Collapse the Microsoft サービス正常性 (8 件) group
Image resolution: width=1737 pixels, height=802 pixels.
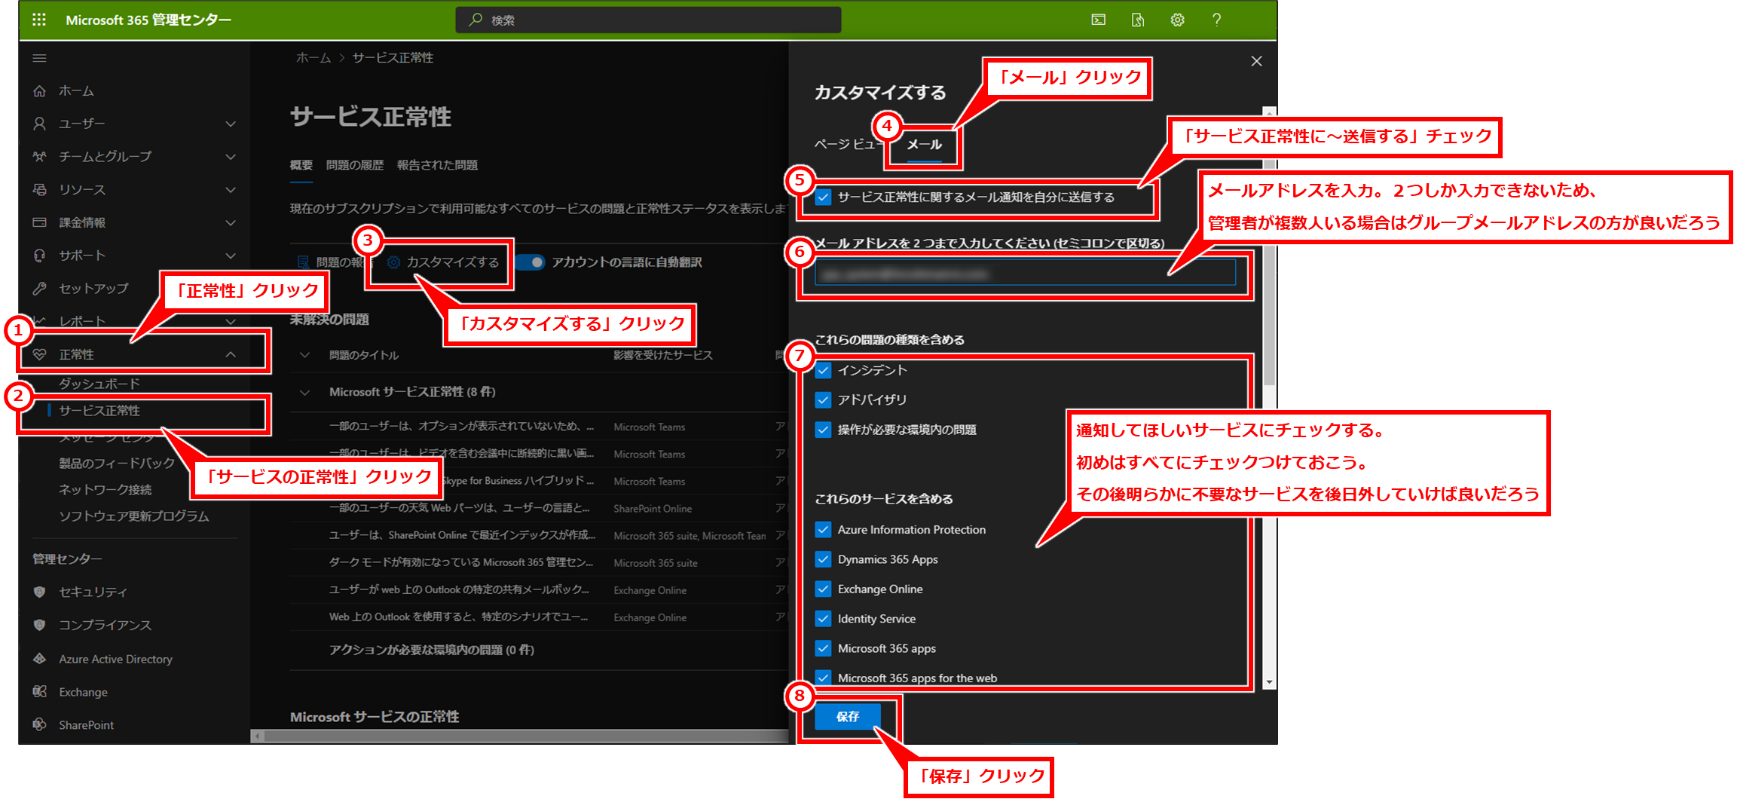(x=304, y=392)
